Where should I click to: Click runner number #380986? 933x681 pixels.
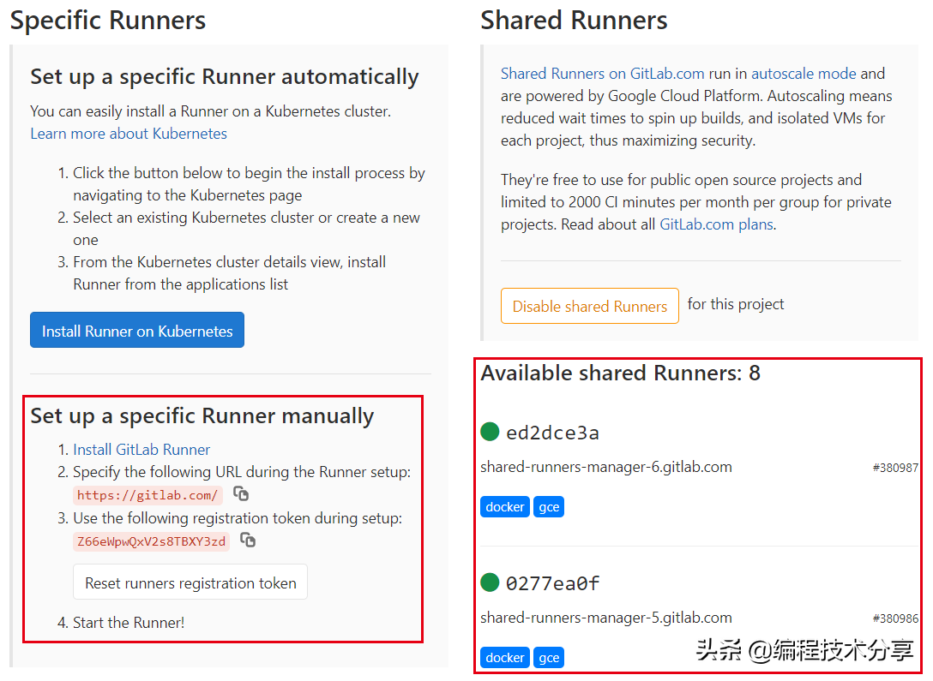pos(895,619)
